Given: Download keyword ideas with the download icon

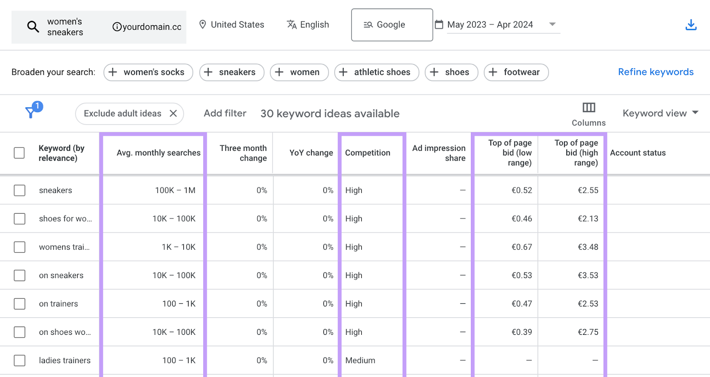Looking at the screenshot, I should pyautogui.click(x=690, y=25).
